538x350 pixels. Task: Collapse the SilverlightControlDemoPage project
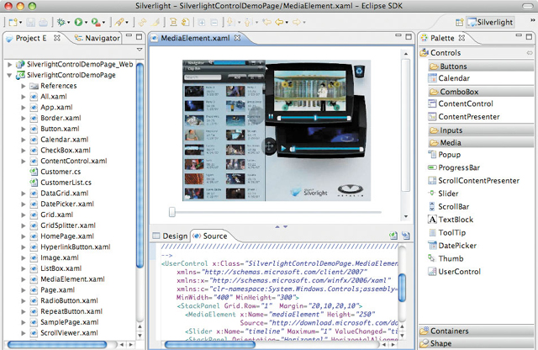click(x=9, y=75)
